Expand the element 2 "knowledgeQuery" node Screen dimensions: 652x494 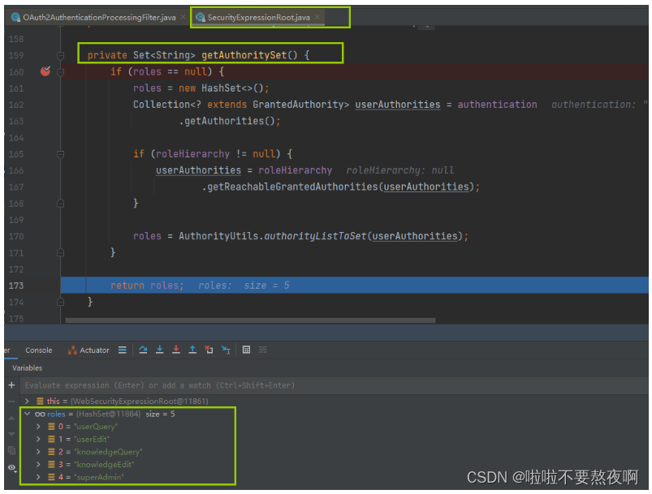(x=38, y=452)
